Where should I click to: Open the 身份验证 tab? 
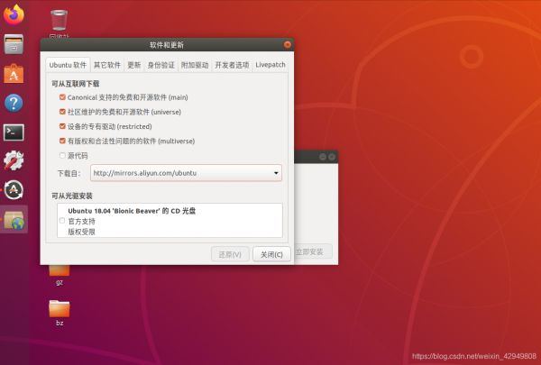160,65
